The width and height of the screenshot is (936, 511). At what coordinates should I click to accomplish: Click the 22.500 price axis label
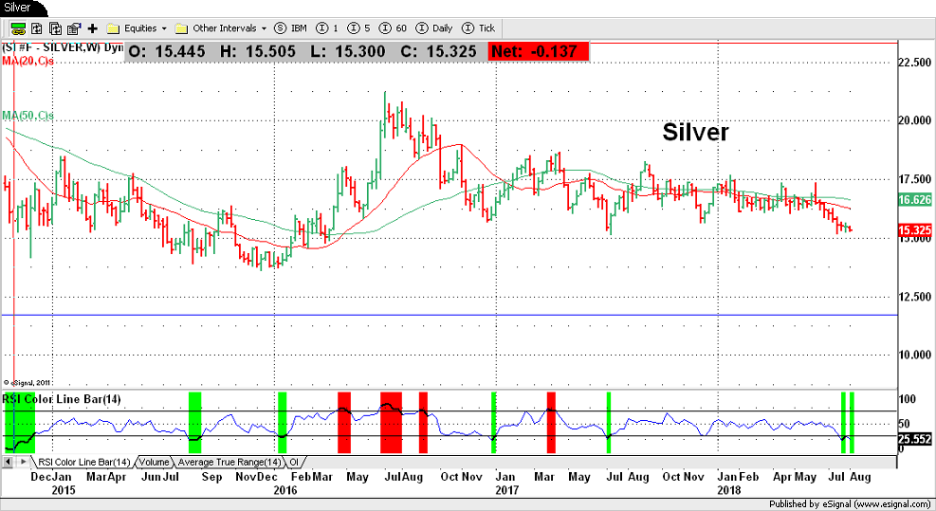pos(914,63)
